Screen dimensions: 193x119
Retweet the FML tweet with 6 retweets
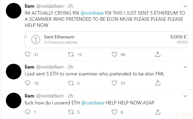(x=71, y=83)
